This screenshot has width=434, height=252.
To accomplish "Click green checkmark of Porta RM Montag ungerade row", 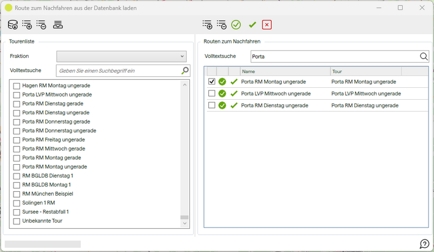I will coord(234,82).
